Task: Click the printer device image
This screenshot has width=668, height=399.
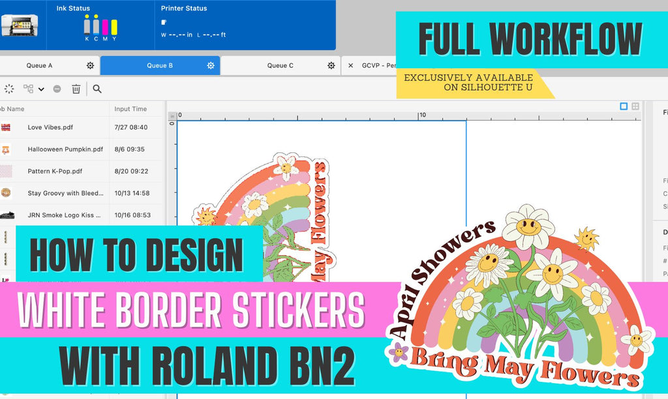Action: click(19, 25)
